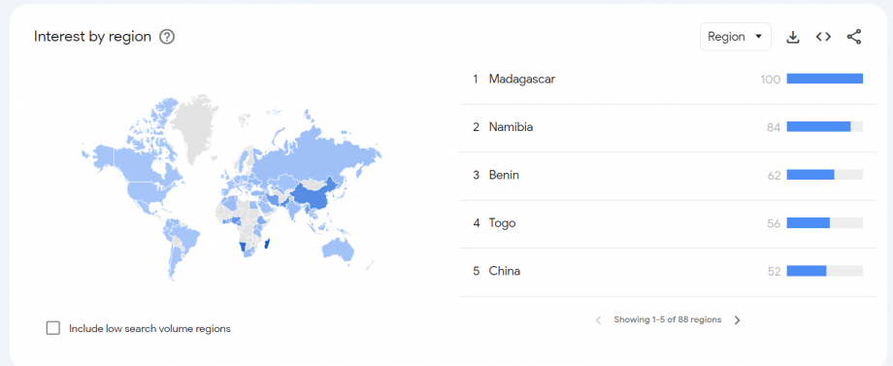This screenshot has height=366, width=893.
Task: Open the embed code icon
Action: coord(823,37)
